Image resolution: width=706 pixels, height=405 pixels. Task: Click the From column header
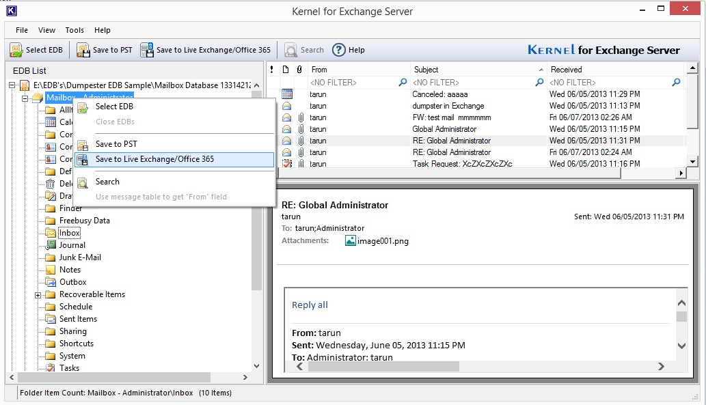pyautogui.click(x=359, y=69)
